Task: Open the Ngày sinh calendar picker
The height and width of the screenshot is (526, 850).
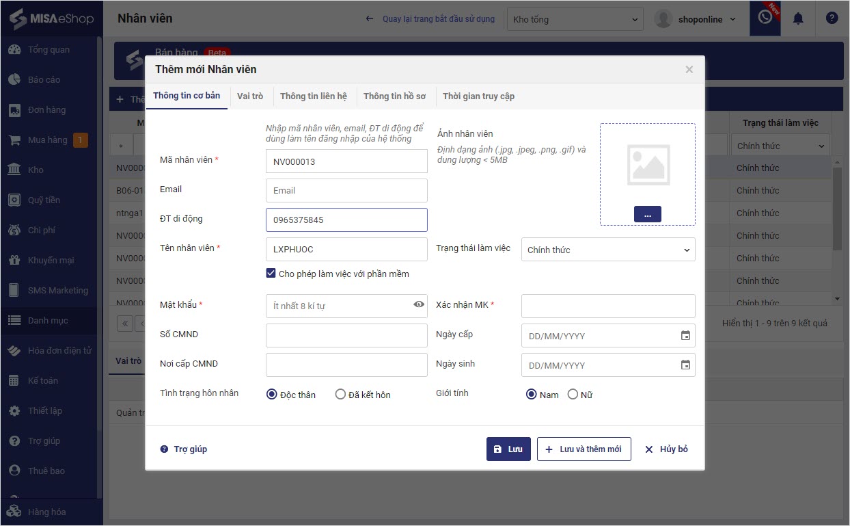Action: coord(685,365)
